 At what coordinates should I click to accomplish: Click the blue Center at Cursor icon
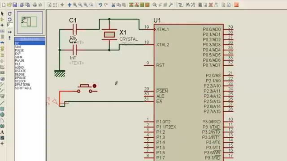coord(70,5)
